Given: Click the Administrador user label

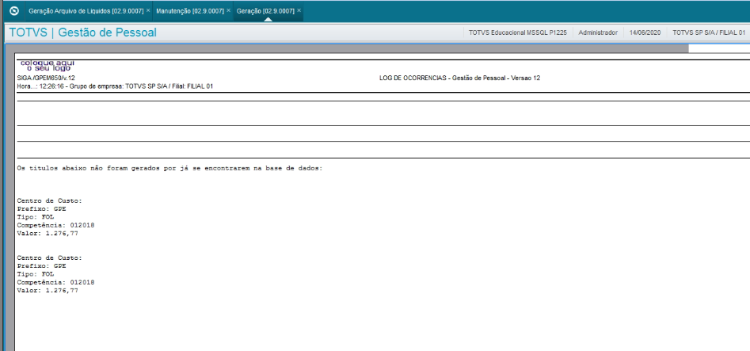Looking at the screenshot, I should [x=598, y=32].
